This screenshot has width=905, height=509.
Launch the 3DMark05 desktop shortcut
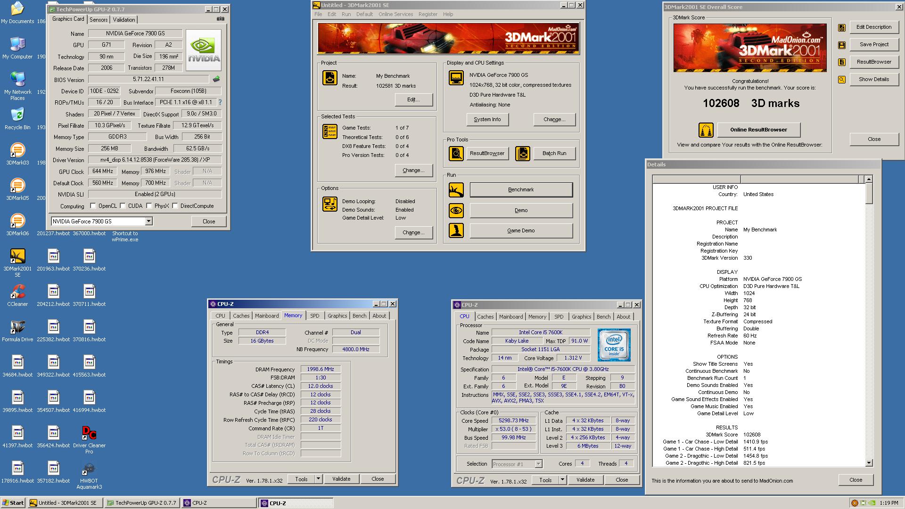17,189
